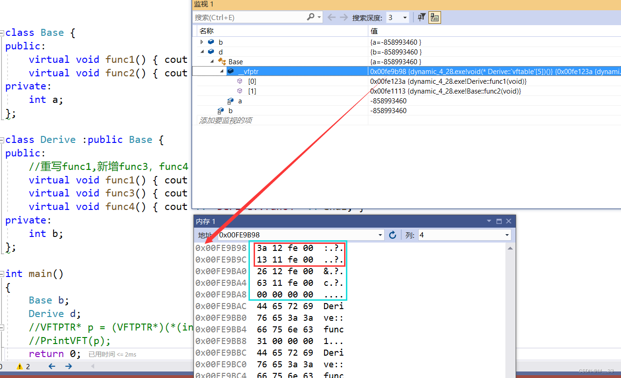Collapse the __vfptr node
Viewport: 621px width, 378px height.
(221, 71)
